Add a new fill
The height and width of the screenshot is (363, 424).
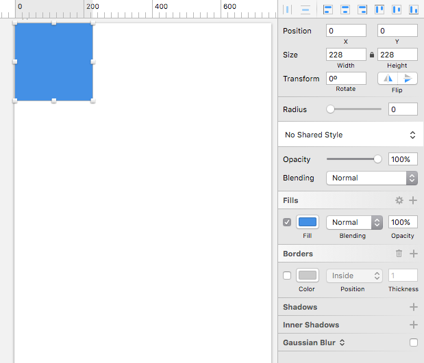pos(413,200)
